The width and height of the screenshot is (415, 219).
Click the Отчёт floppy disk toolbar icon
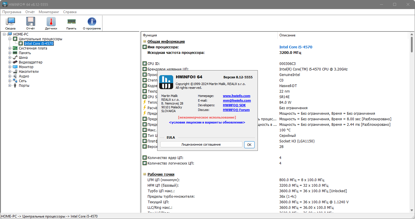(31, 22)
